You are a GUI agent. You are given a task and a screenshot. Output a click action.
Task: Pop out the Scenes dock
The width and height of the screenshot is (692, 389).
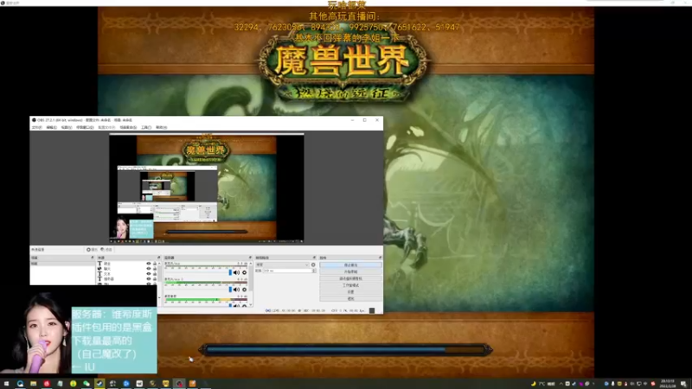(93, 258)
